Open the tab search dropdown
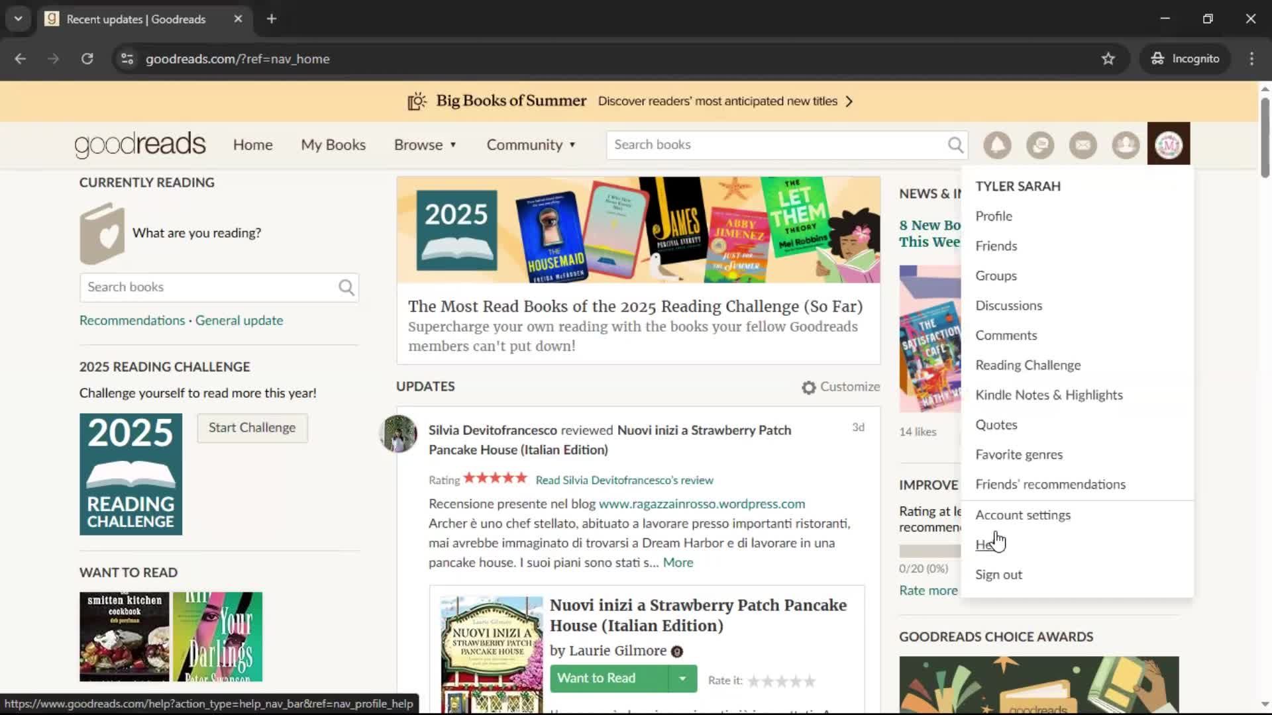The width and height of the screenshot is (1272, 715). pyautogui.click(x=18, y=19)
